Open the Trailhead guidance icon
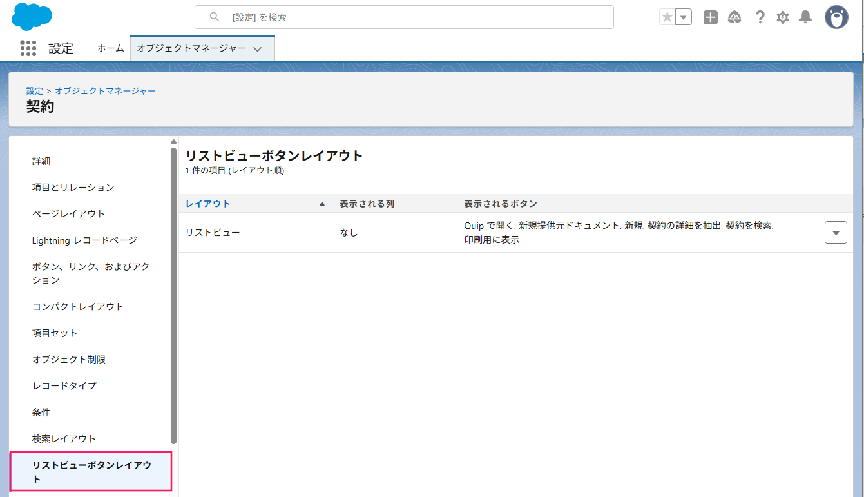The image size is (864, 497). point(734,17)
